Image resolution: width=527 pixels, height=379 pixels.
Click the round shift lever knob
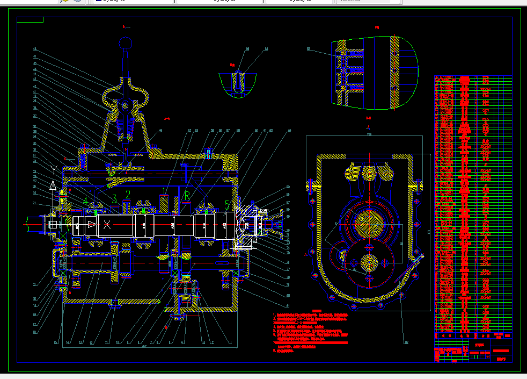click(x=126, y=43)
